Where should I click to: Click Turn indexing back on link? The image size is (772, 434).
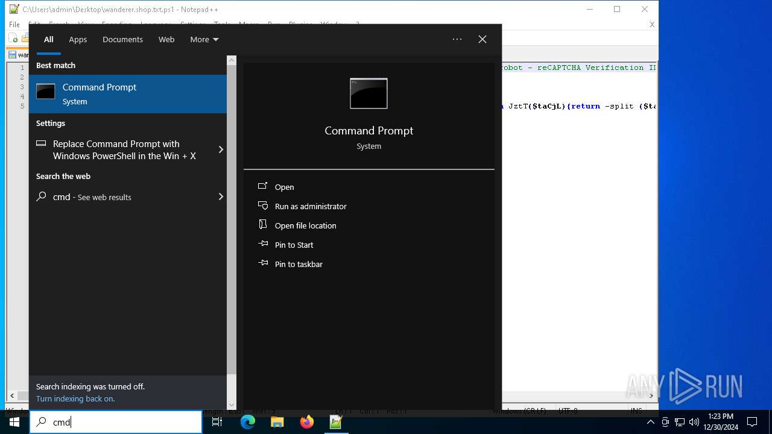coord(75,398)
